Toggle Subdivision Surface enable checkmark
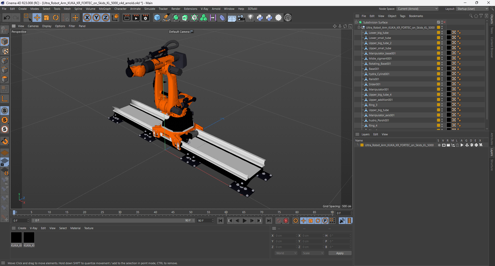The image size is (495, 266). [x=444, y=22]
